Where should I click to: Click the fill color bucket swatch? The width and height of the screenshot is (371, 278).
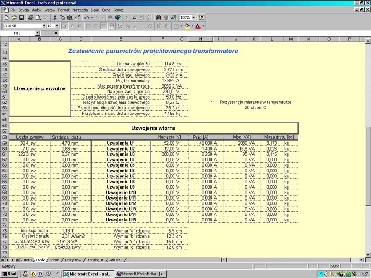(187, 26)
